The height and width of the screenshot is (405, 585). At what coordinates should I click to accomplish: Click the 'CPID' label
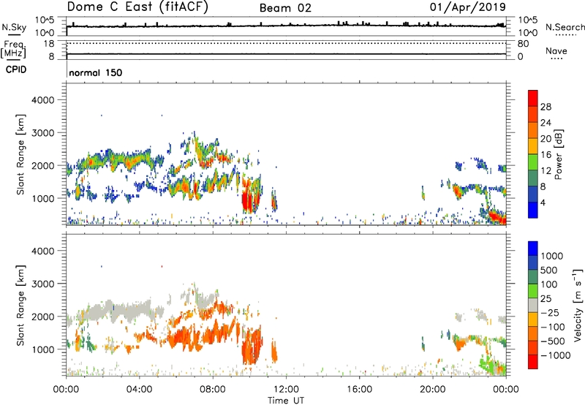16,69
